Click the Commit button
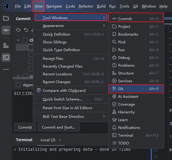The width and height of the screenshot is (172, 160). point(25,127)
